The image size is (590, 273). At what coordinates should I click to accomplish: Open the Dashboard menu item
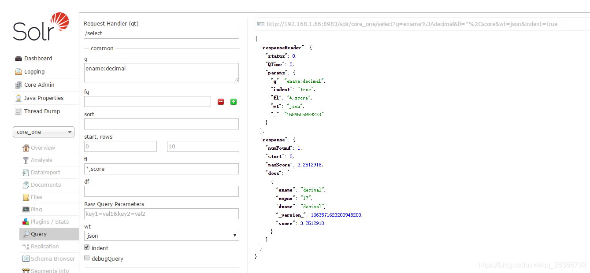pyautogui.click(x=38, y=58)
